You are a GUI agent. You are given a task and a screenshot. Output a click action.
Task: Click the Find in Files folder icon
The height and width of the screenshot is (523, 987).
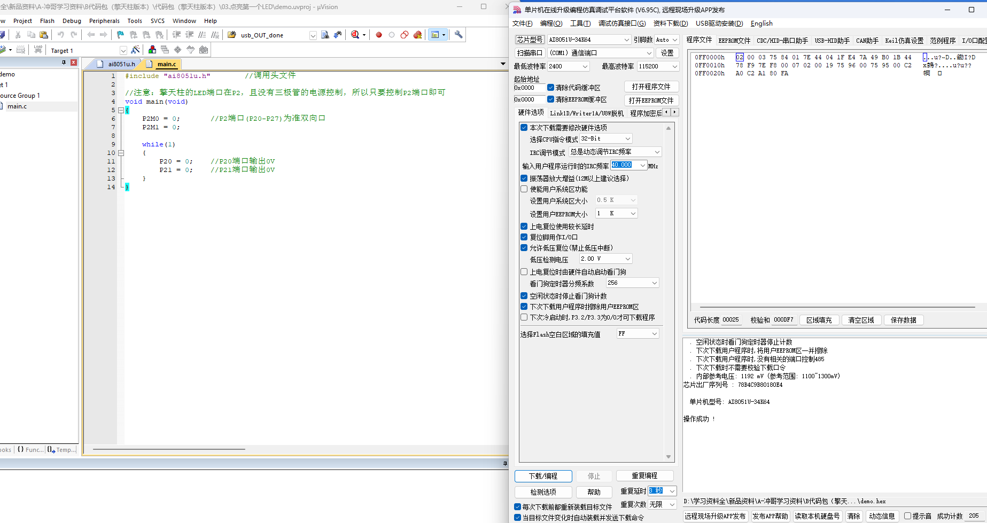[x=231, y=35]
